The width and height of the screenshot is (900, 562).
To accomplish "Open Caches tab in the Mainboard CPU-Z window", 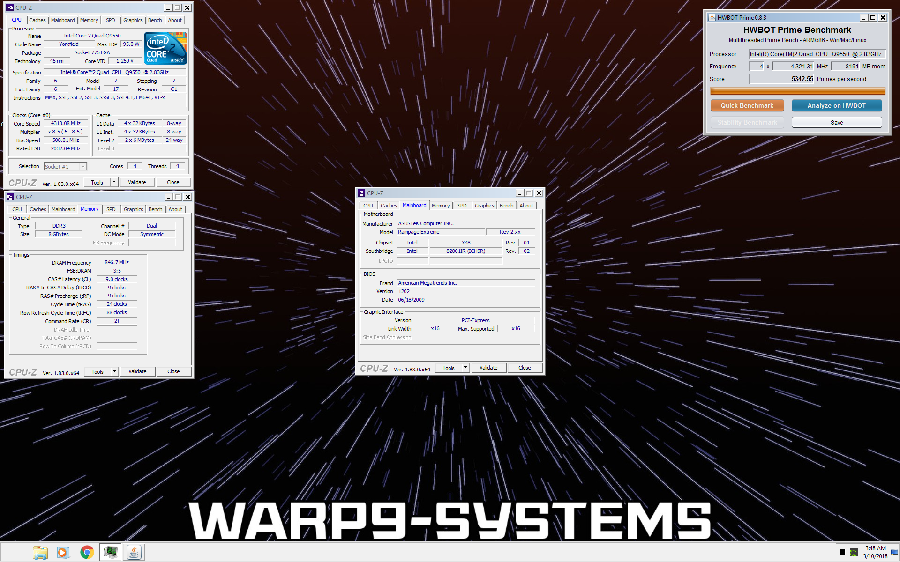I will point(389,206).
